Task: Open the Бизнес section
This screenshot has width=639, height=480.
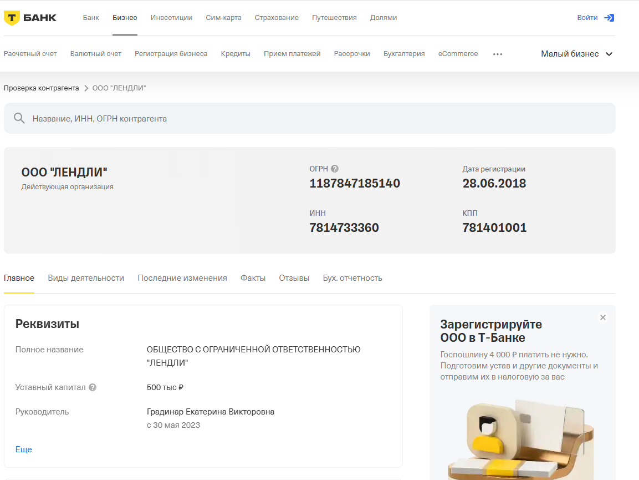Action: 125,18
